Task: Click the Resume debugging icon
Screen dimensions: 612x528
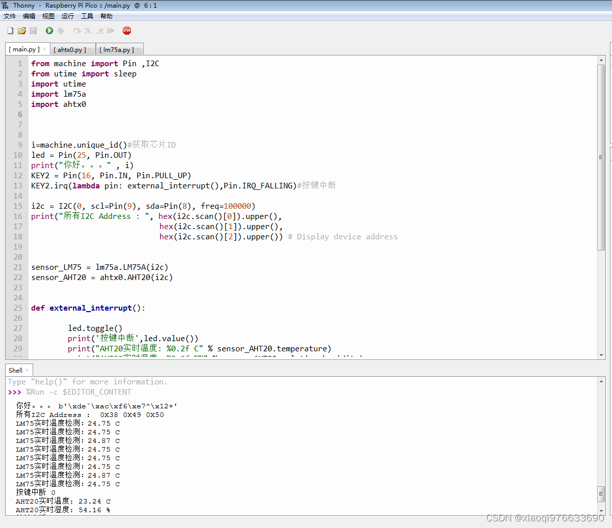Action: pyautogui.click(x=111, y=31)
